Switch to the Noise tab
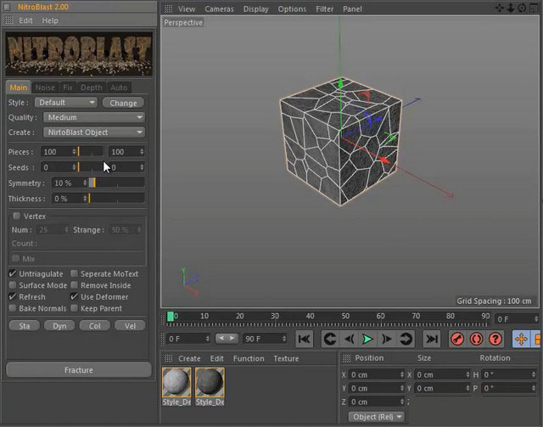The width and height of the screenshot is (543, 427). tap(45, 87)
